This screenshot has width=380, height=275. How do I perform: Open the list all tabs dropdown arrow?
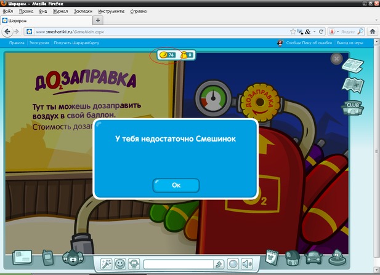pos(376,20)
